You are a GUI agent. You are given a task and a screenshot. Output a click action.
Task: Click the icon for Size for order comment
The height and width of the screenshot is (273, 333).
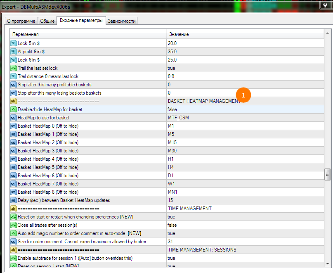[x=13, y=242]
